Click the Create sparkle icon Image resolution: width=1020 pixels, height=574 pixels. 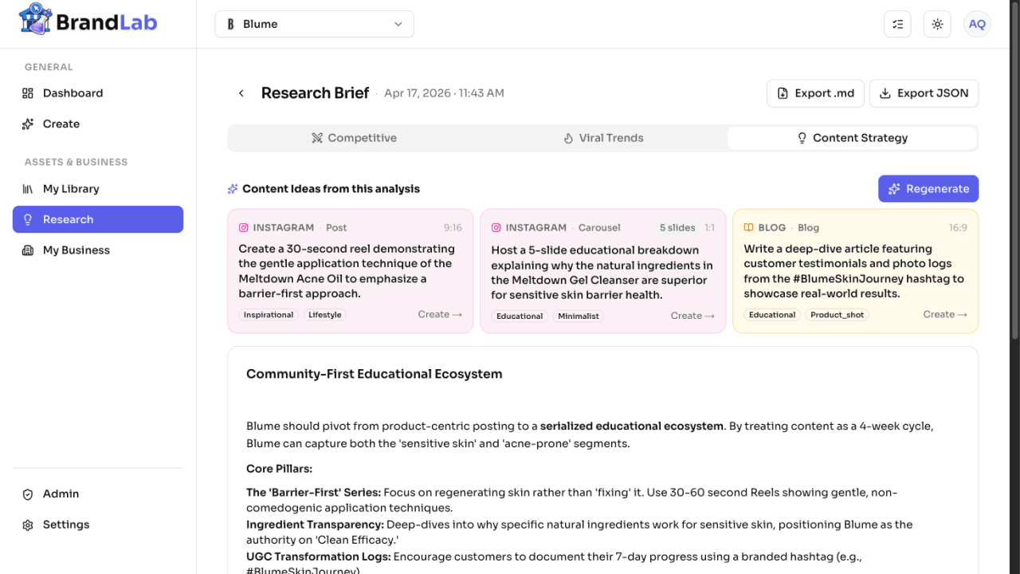click(x=28, y=124)
